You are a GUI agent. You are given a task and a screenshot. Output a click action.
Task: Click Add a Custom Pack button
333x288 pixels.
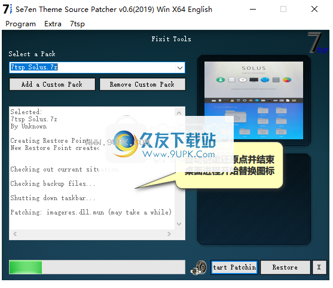pos(52,84)
